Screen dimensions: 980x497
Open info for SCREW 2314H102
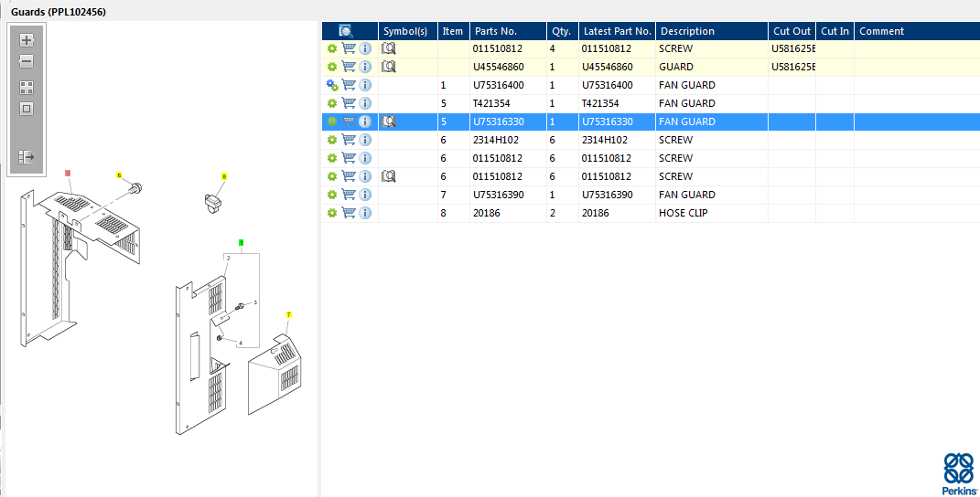365,140
